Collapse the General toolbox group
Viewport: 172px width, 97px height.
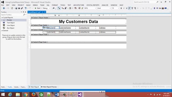point(2,30)
